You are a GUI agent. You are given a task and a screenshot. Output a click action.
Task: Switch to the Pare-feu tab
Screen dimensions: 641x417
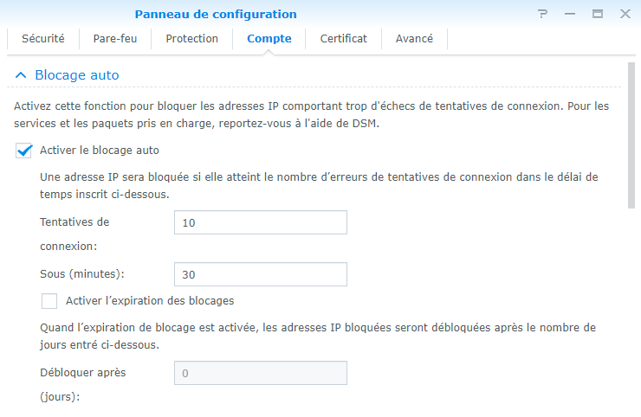coord(115,39)
